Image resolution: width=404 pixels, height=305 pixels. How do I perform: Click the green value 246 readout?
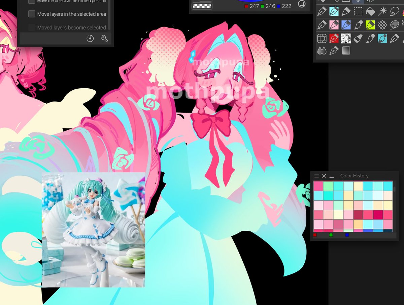pyautogui.click(x=270, y=6)
